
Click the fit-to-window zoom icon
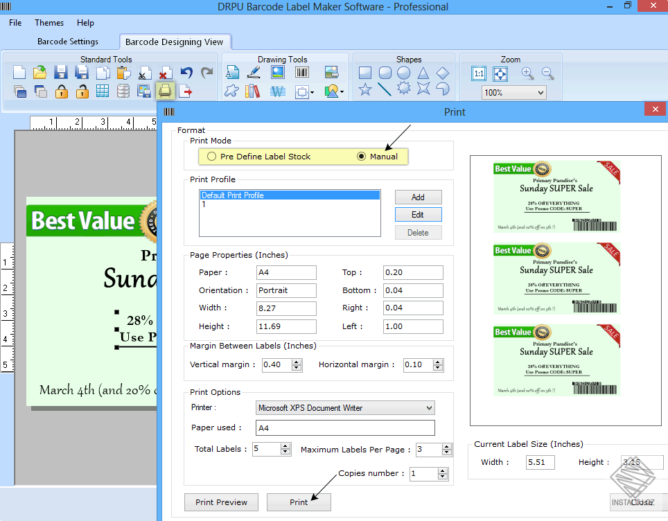click(500, 73)
